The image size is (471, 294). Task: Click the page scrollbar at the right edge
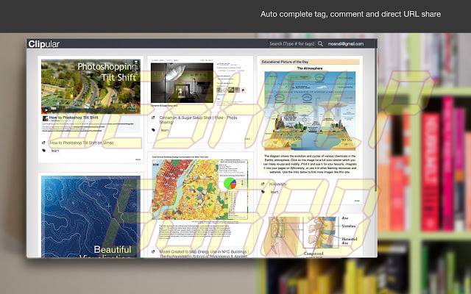(376, 120)
